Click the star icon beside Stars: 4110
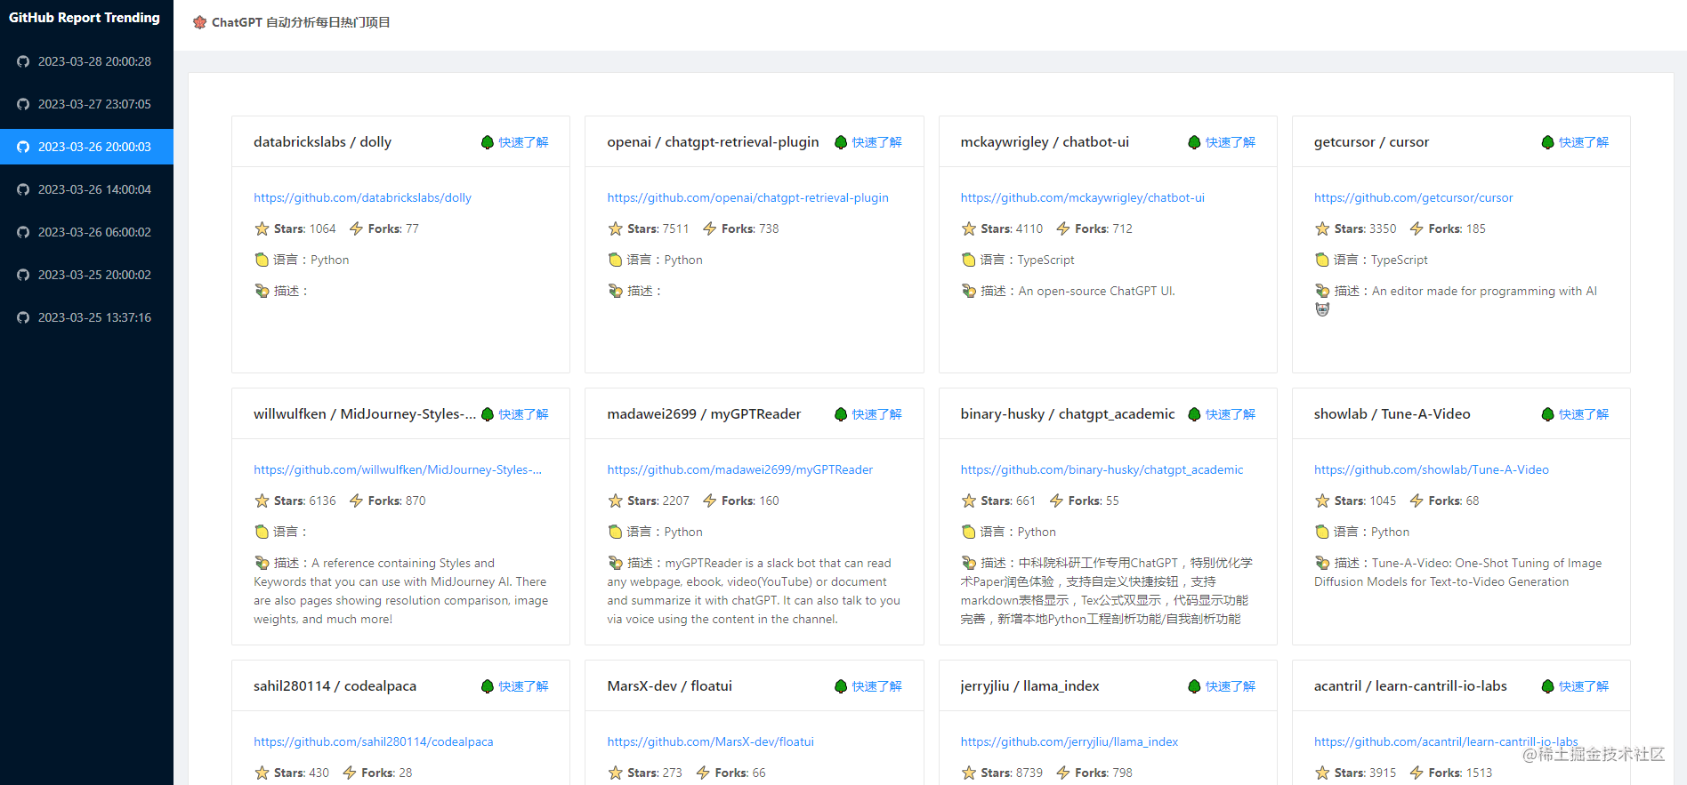The image size is (1687, 785). tap(969, 228)
